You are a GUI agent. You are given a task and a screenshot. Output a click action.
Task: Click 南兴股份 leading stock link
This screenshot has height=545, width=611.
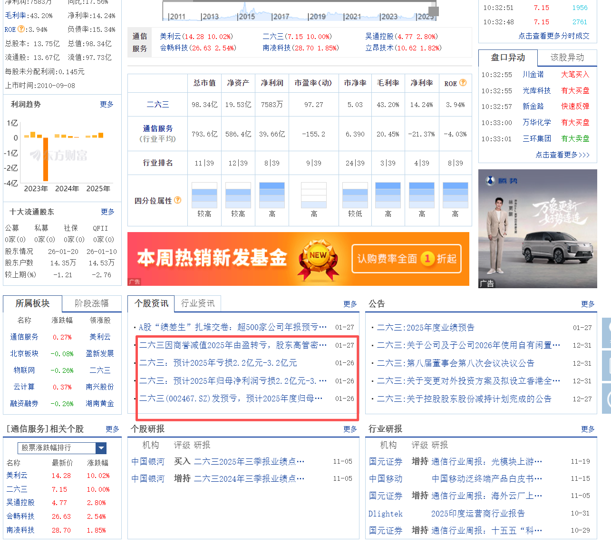coord(100,387)
